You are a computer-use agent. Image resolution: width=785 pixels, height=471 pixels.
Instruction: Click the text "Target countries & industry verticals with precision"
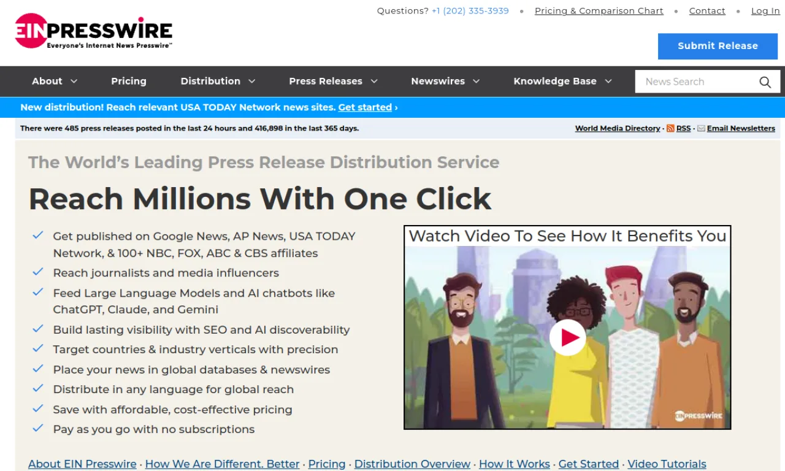[x=196, y=350]
